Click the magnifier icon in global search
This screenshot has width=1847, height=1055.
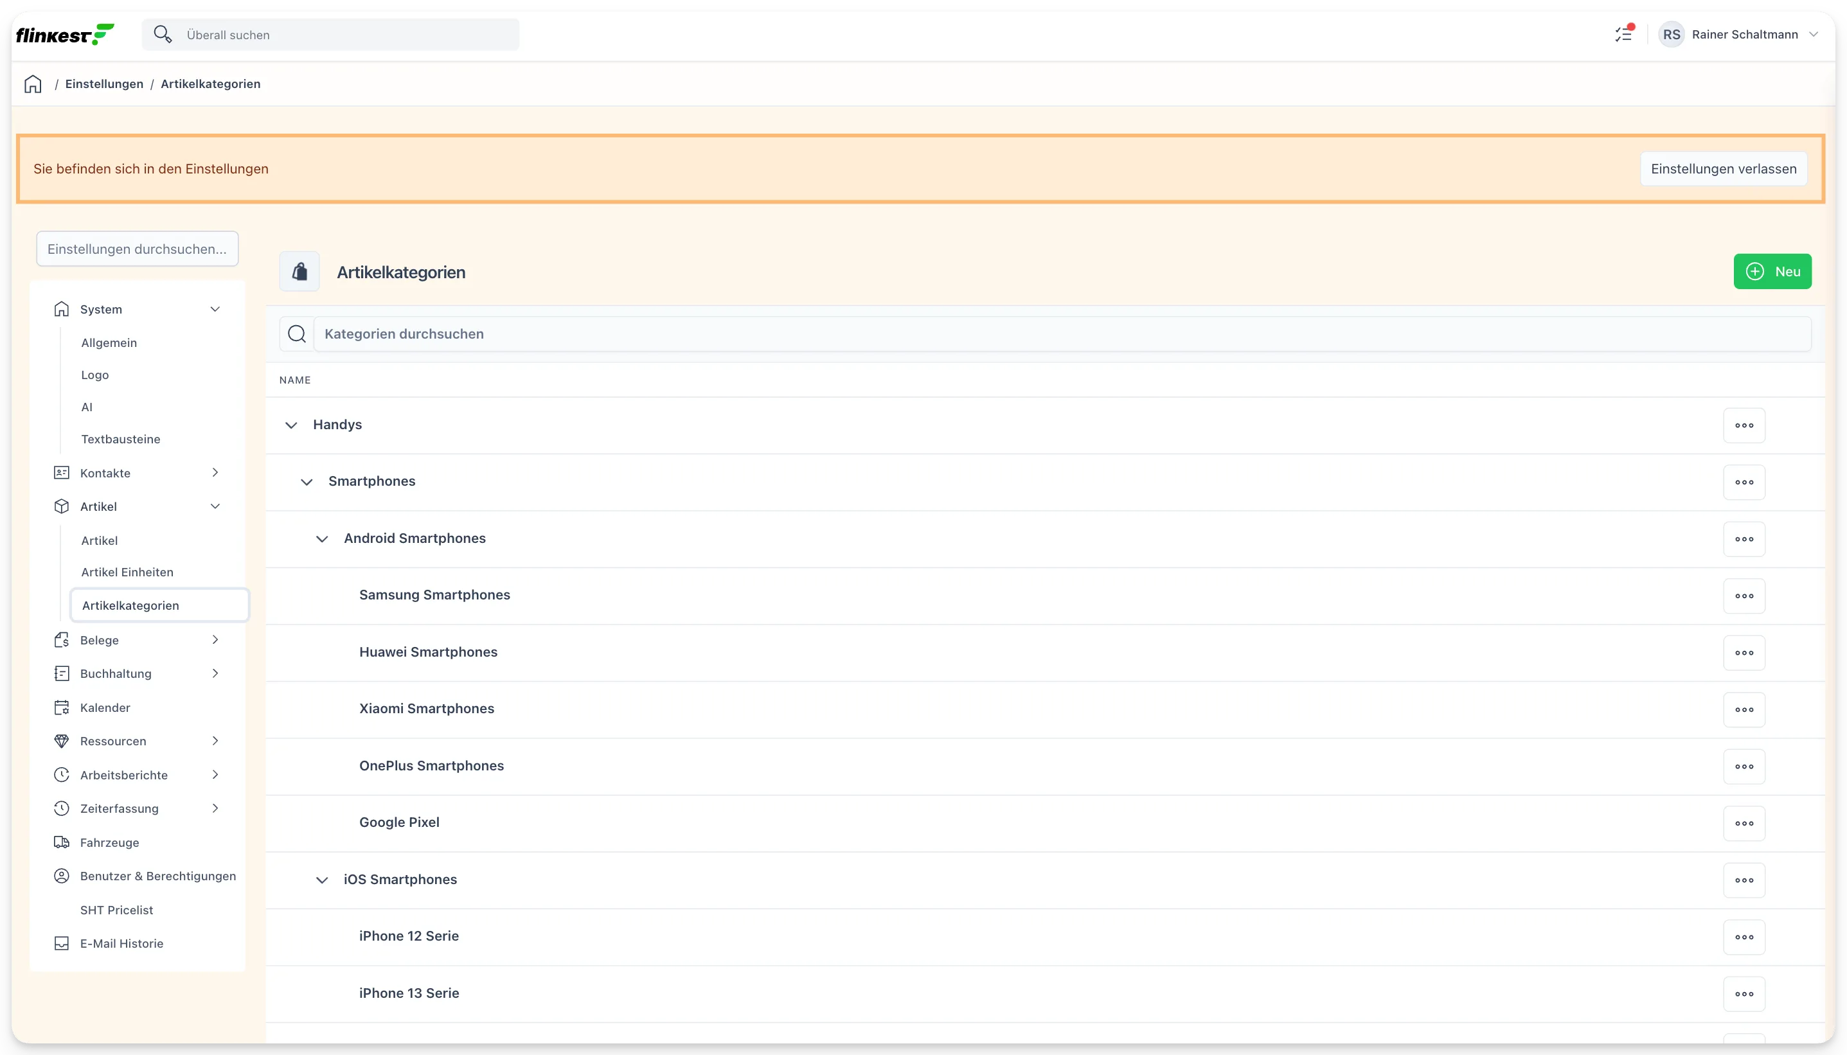click(x=163, y=34)
